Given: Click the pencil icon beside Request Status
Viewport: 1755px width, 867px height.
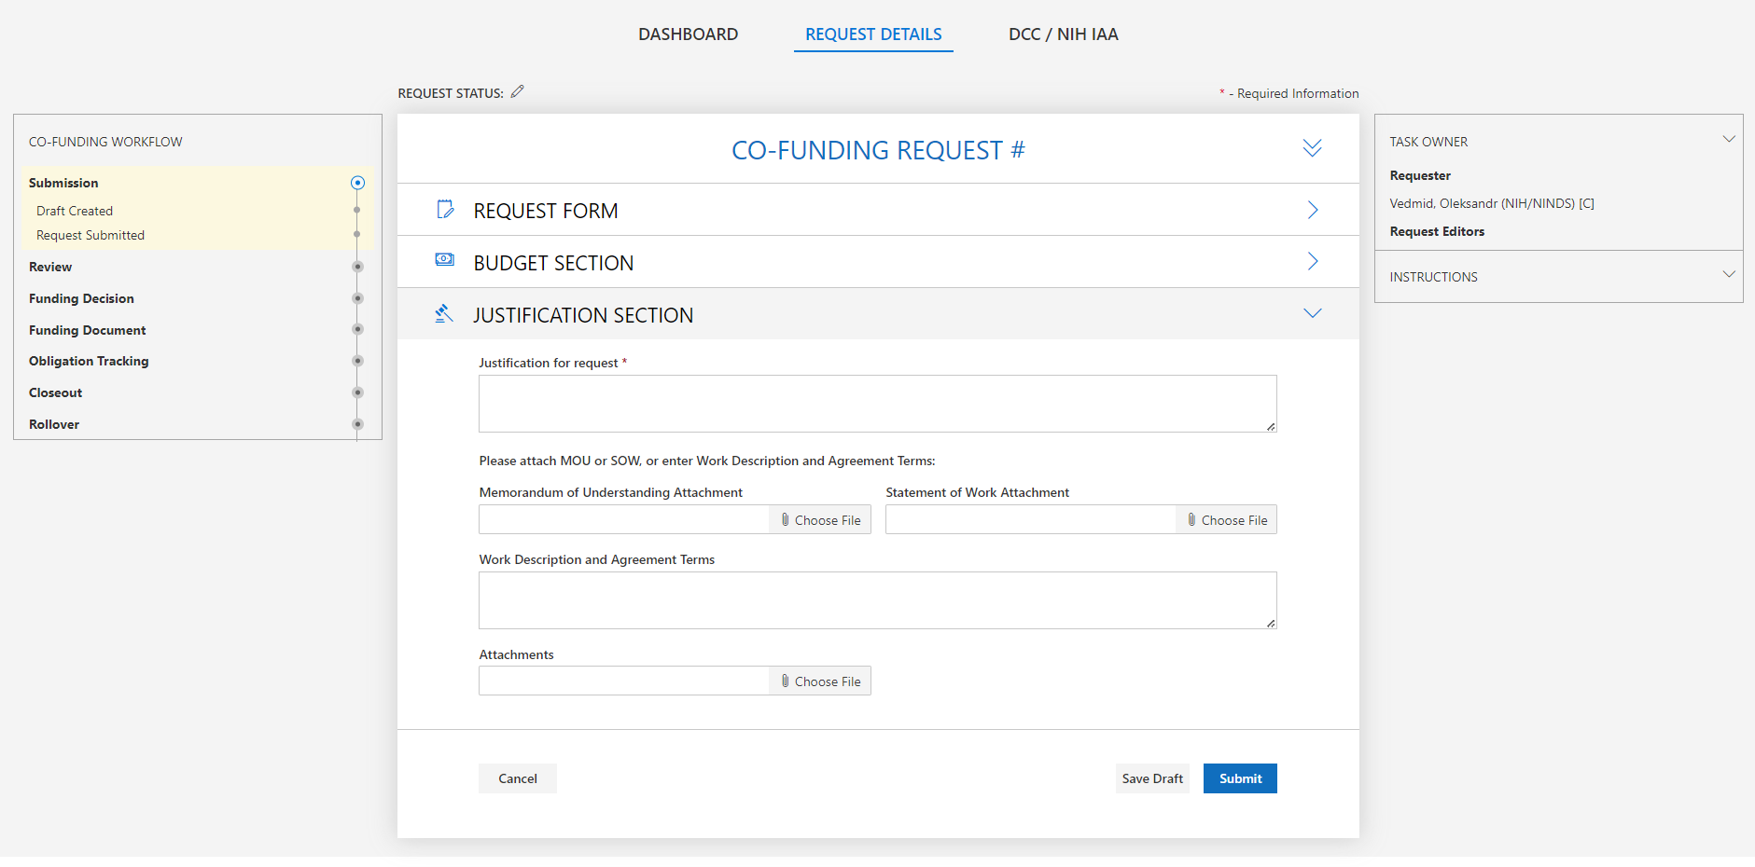Looking at the screenshot, I should coord(518,91).
